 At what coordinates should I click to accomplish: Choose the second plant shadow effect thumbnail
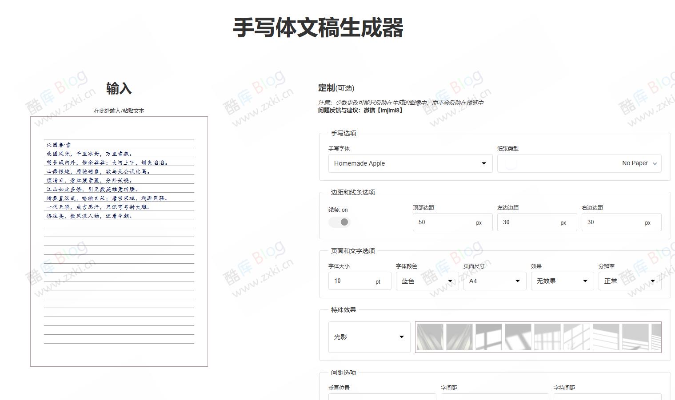[x=458, y=337]
